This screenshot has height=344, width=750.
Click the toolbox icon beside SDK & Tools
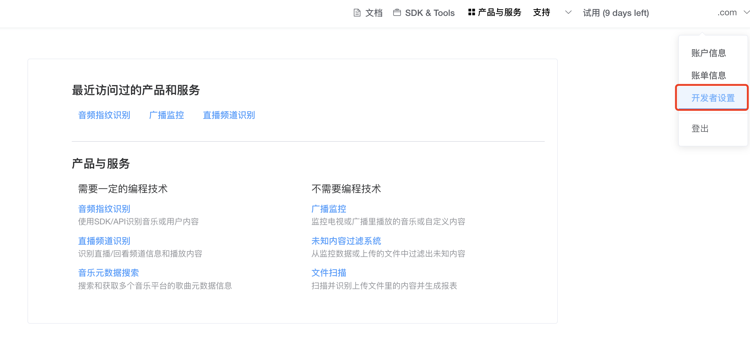pyautogui.click(x=397, y=13)
